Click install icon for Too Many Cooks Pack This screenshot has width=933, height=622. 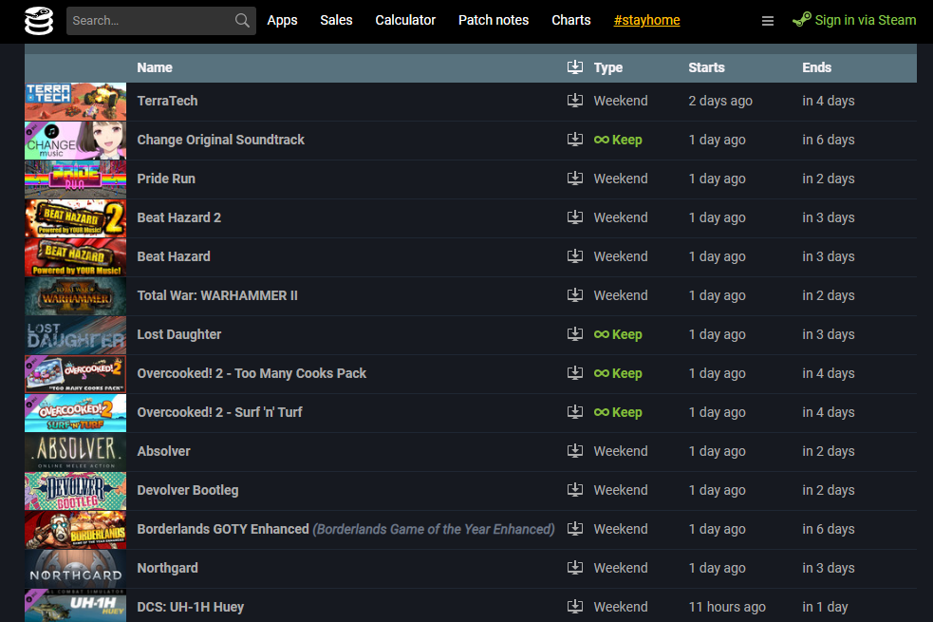[x=575, y=373]
